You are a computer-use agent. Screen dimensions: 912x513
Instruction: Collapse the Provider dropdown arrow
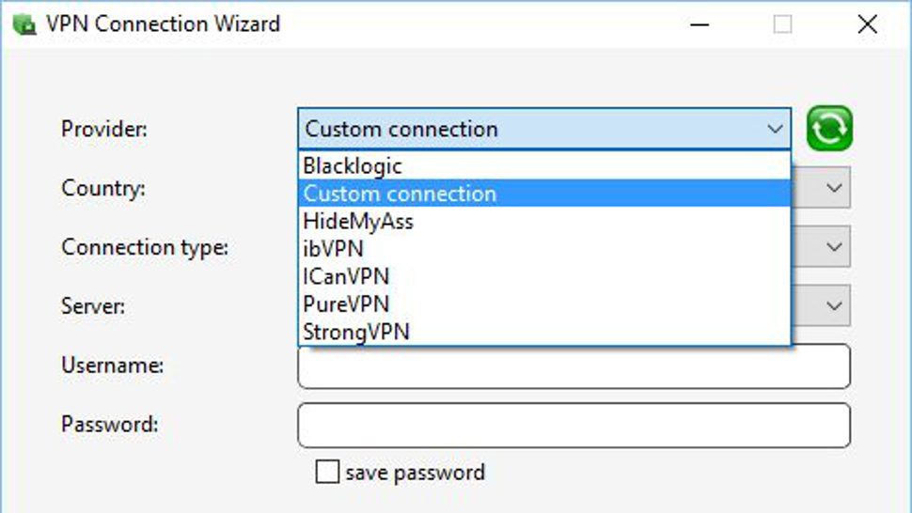click(x=775, y=129)
